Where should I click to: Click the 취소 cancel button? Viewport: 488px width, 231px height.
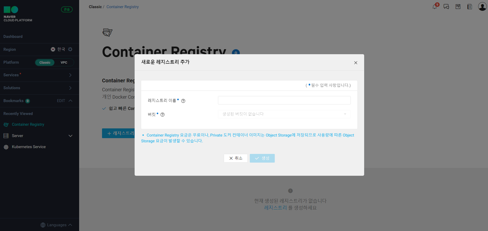coord(236,158)
